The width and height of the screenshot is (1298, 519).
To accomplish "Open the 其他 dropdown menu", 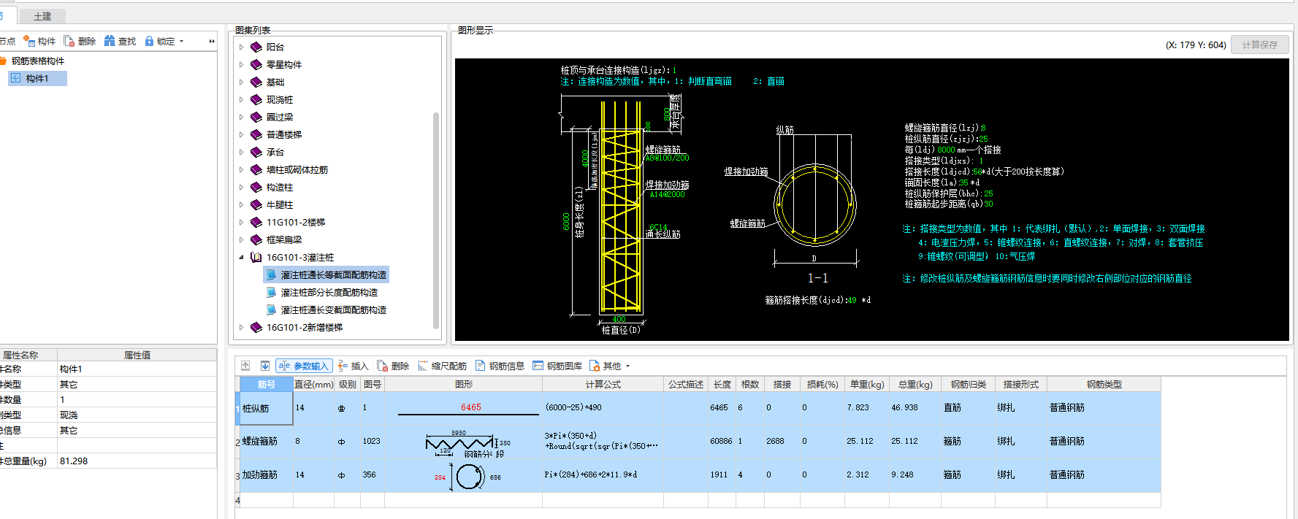I will coord(611,366).
